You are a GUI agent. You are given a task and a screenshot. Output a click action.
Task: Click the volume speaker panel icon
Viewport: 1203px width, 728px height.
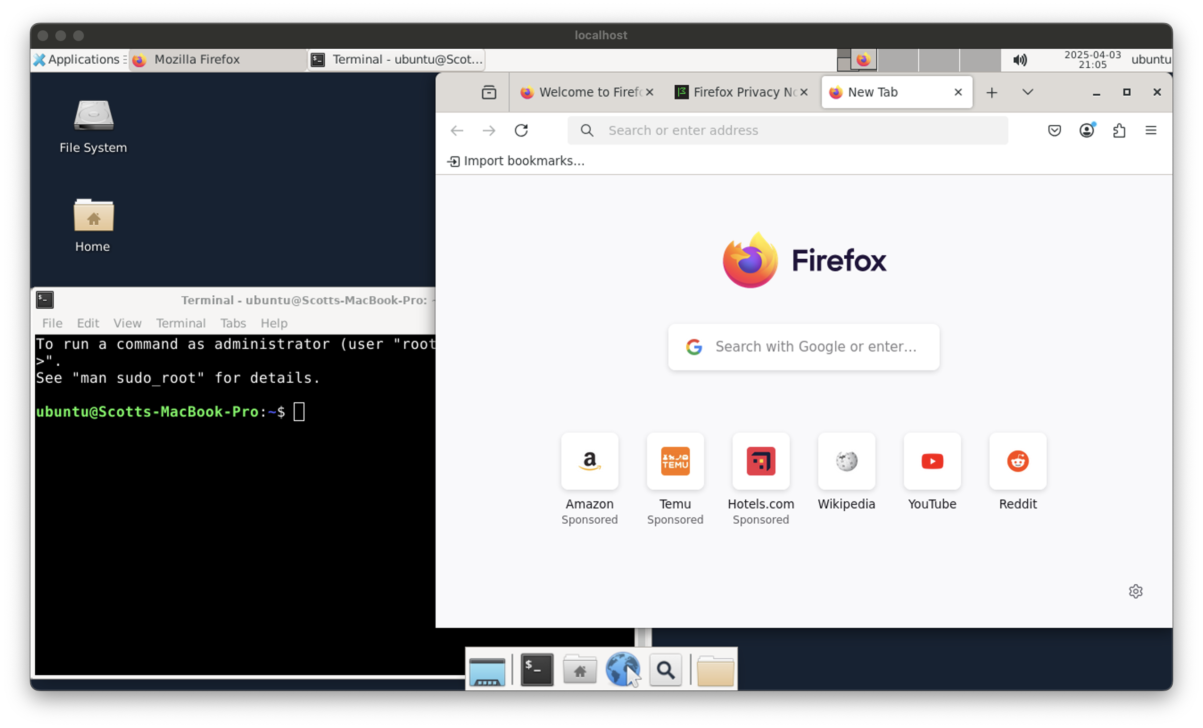pyautogui.click(x=1020, y=59)
